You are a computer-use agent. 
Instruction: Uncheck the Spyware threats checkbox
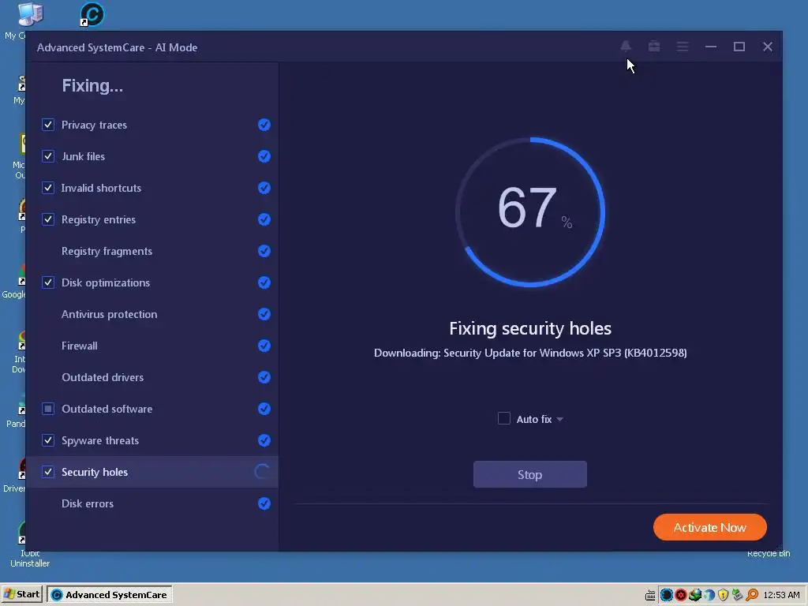[x=48, y=440]
